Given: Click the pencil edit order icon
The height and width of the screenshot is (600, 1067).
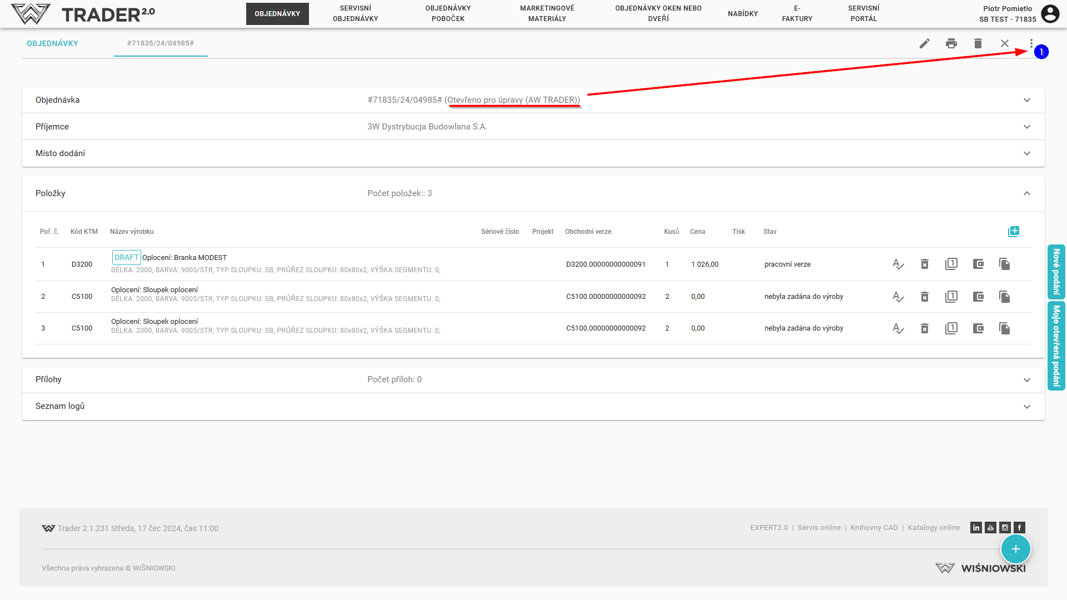Looking at the screenshot, I should tap(924, 43).
